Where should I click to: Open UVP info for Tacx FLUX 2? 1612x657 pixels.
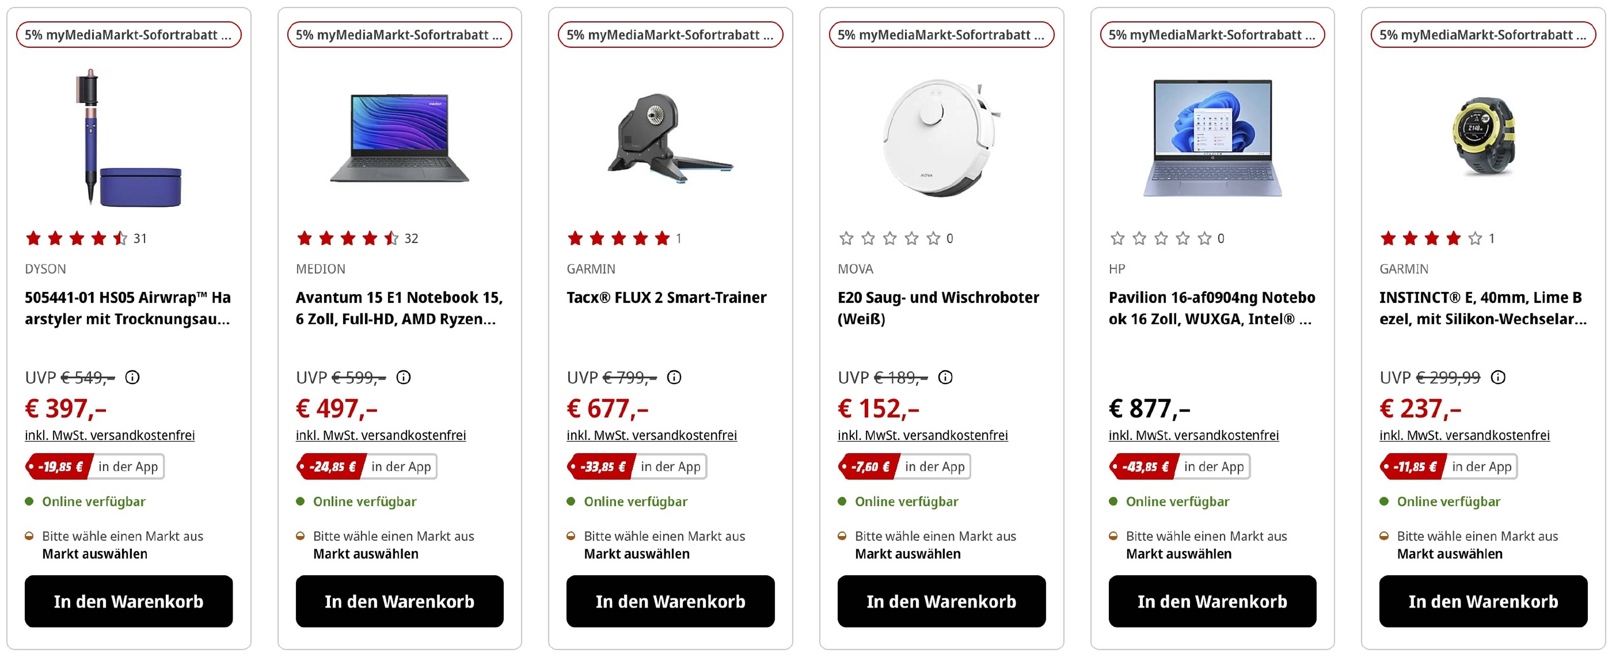[x=674, y=377]
